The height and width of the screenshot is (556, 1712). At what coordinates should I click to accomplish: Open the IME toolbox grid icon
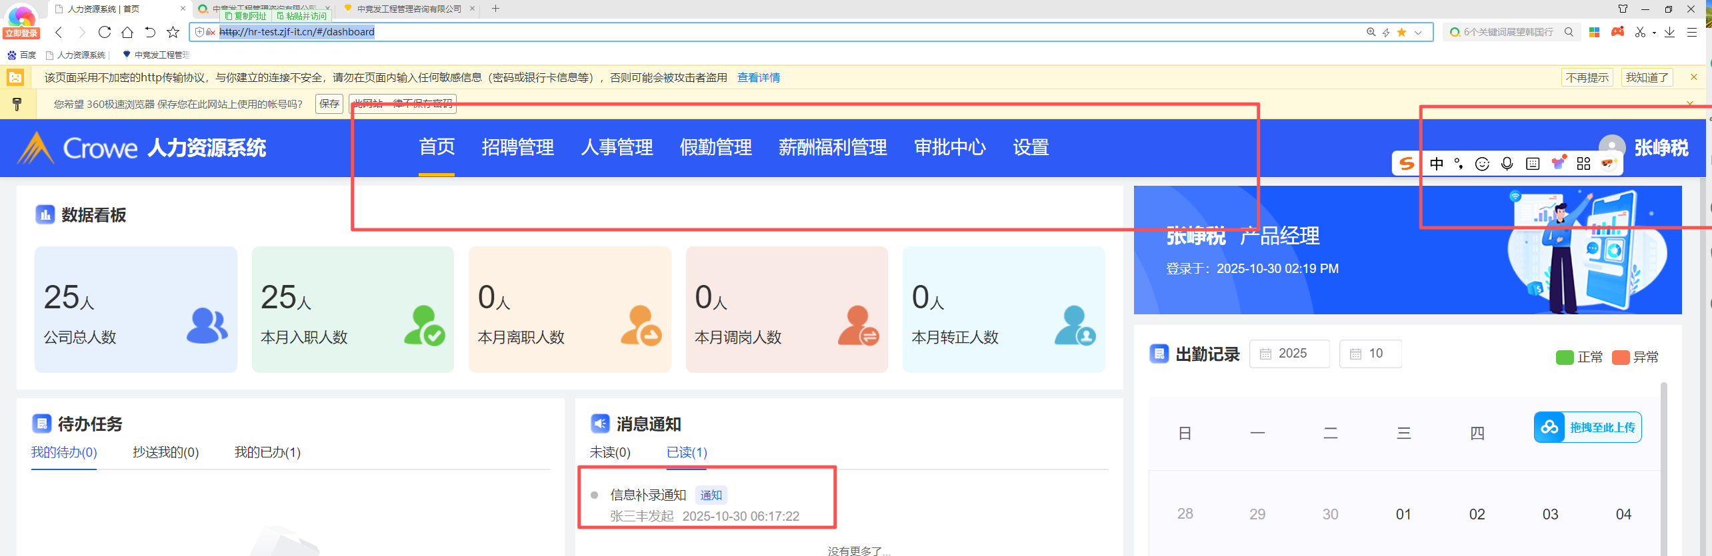pos(1584,164)
